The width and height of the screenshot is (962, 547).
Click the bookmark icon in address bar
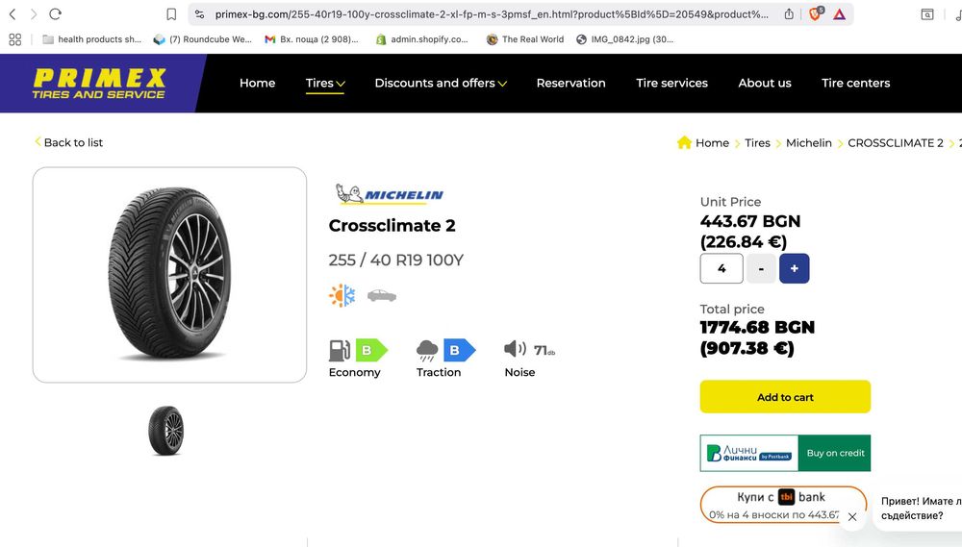[171, 14]
